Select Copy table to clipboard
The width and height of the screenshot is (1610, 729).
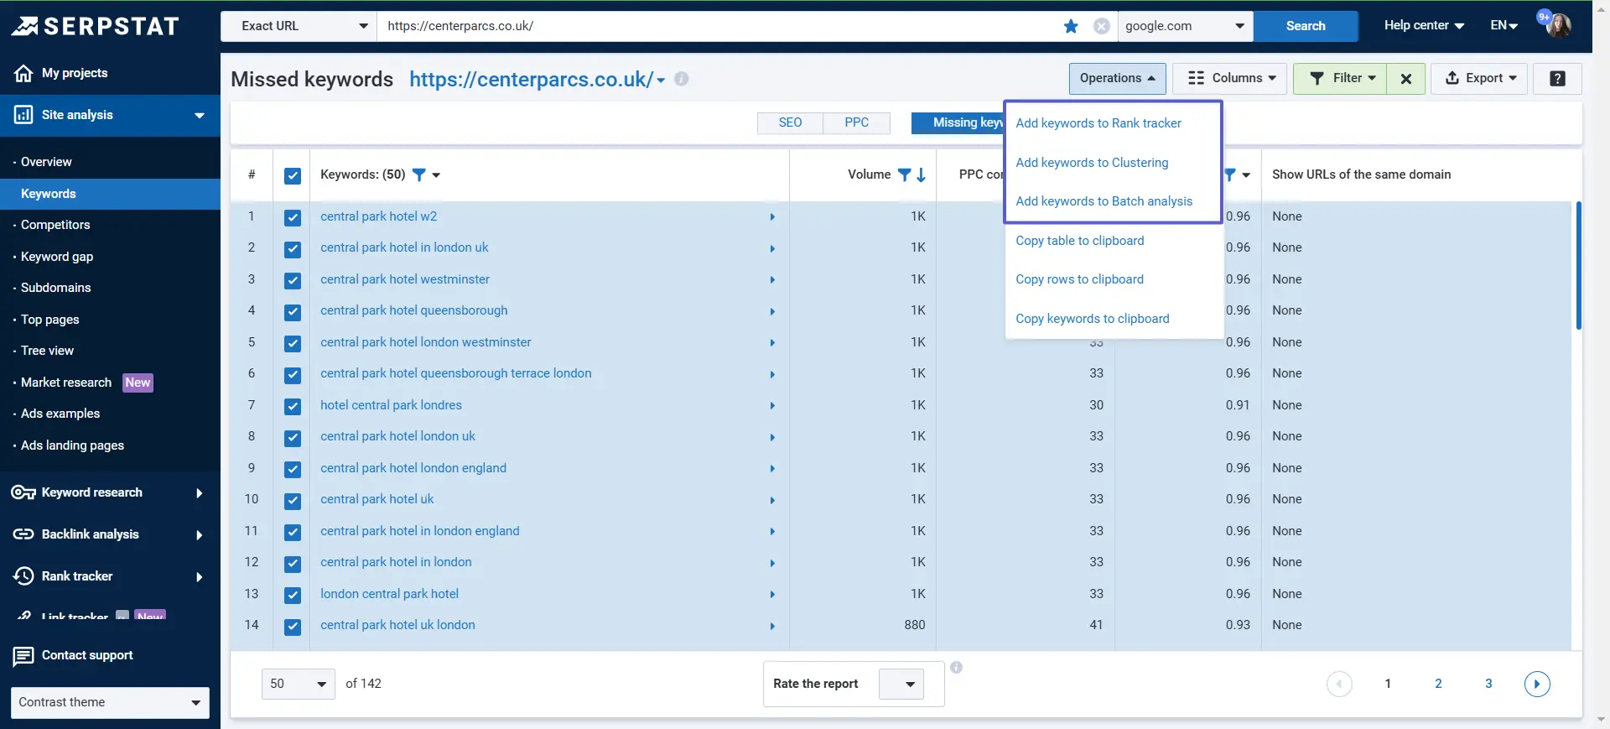click(x=1079, y=241)
